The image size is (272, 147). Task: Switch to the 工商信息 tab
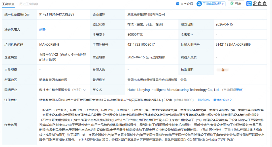coord(8,4)
